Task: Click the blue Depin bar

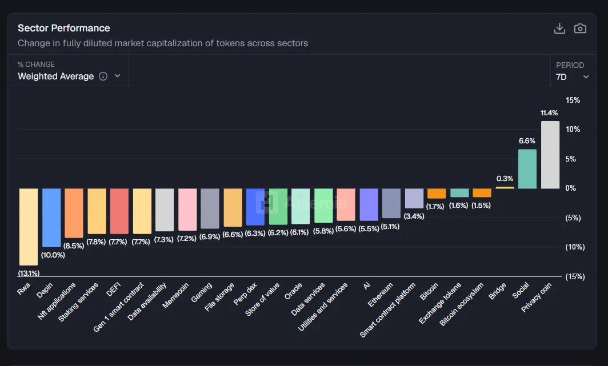Action: point(51,218)
